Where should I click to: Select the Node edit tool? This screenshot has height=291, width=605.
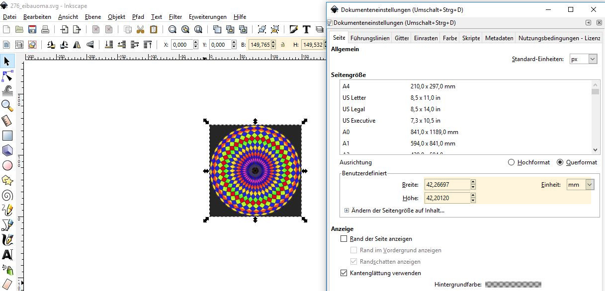7,75
